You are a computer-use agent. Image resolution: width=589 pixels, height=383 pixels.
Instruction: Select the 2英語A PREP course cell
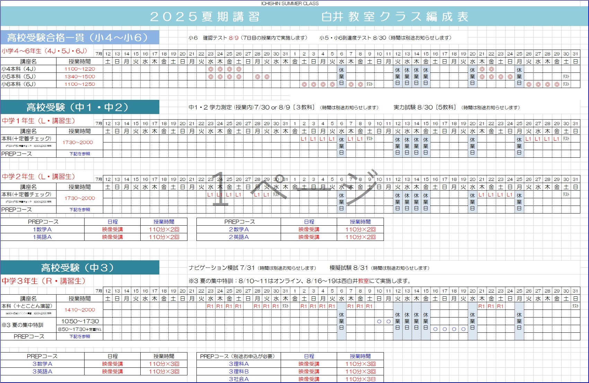(239, 237)
